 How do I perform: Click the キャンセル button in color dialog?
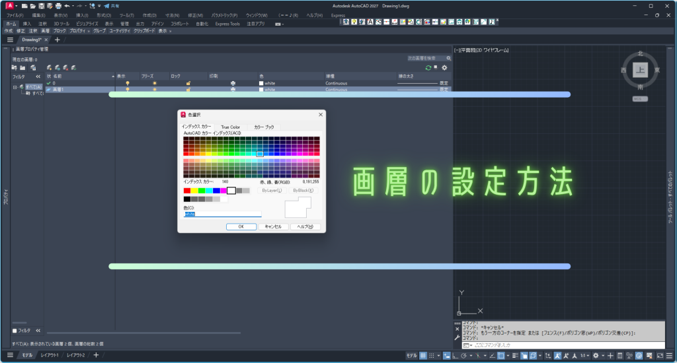(273, 226)
